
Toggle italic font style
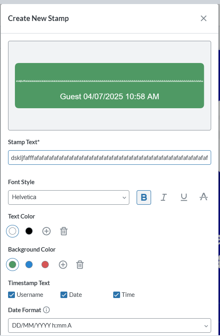(x=164, y=197)
